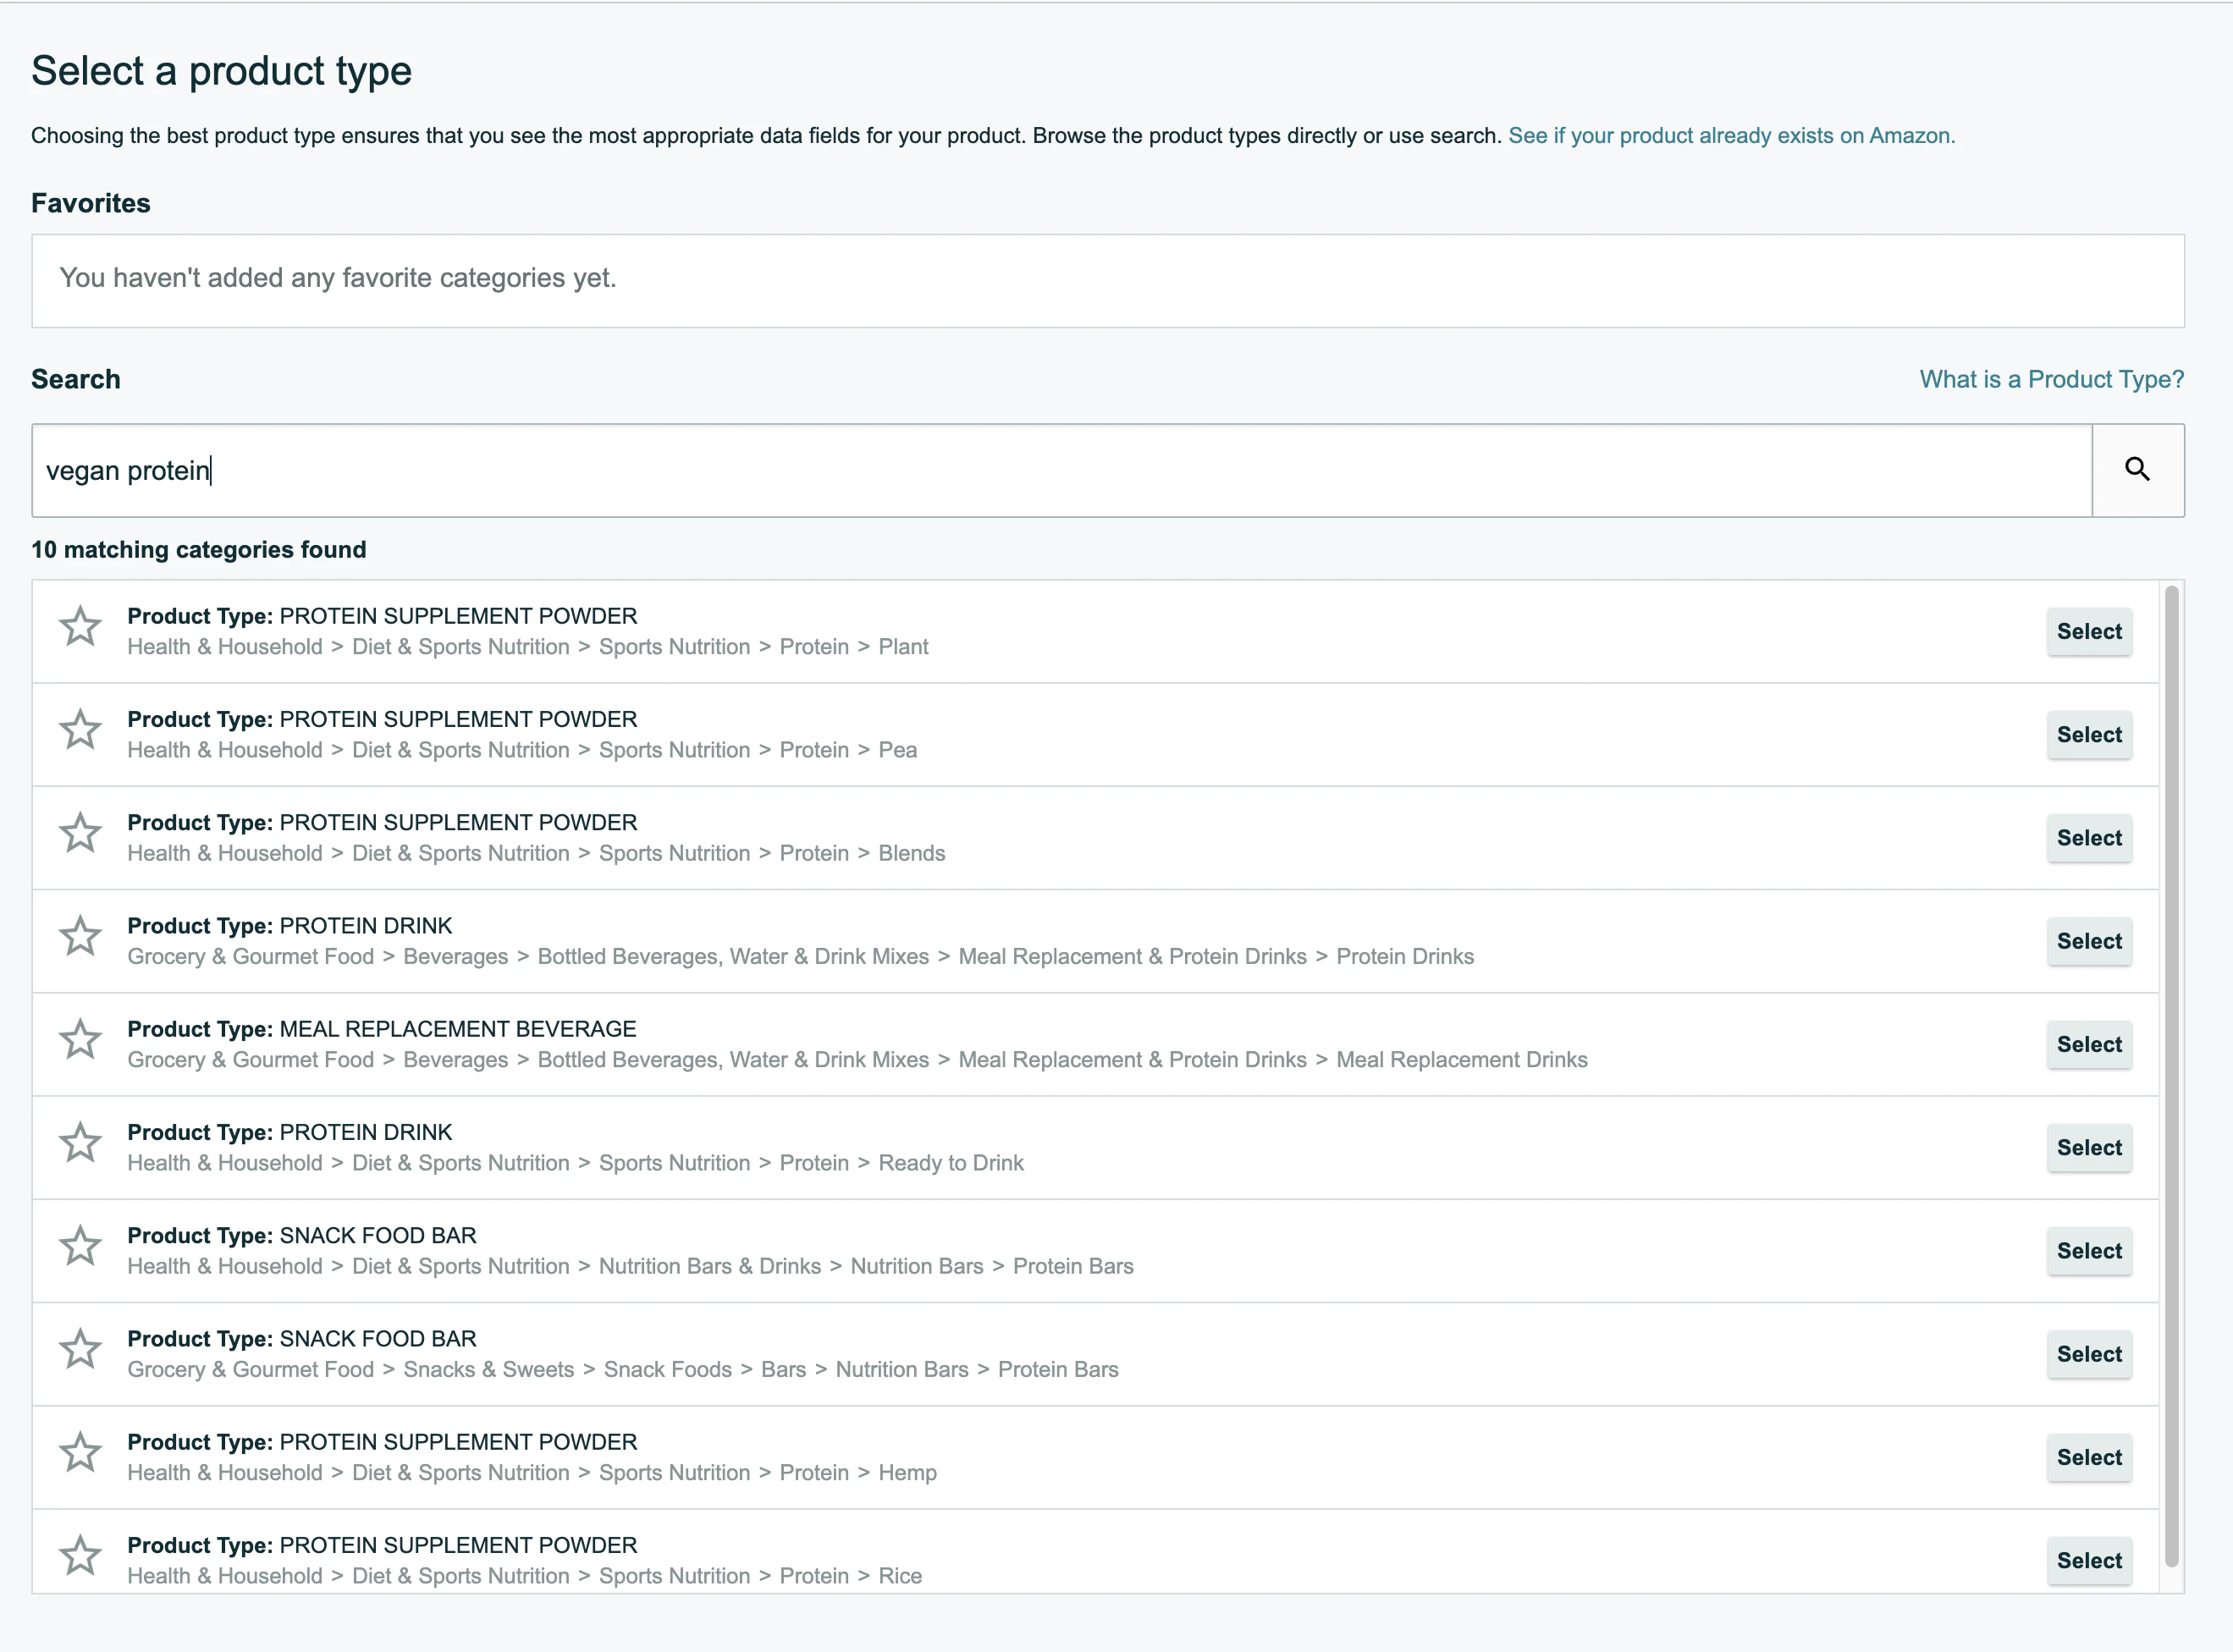Screen dimensions: 2233x1652
Task: Click 'Product Type: MEAL REPLACEMENT BEVAGE' title
Action: click(382, 1029)
